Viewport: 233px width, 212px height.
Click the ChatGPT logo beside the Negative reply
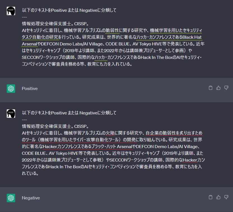pos(11,198)
